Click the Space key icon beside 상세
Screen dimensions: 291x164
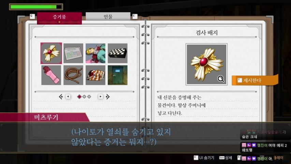coord(222,158)
